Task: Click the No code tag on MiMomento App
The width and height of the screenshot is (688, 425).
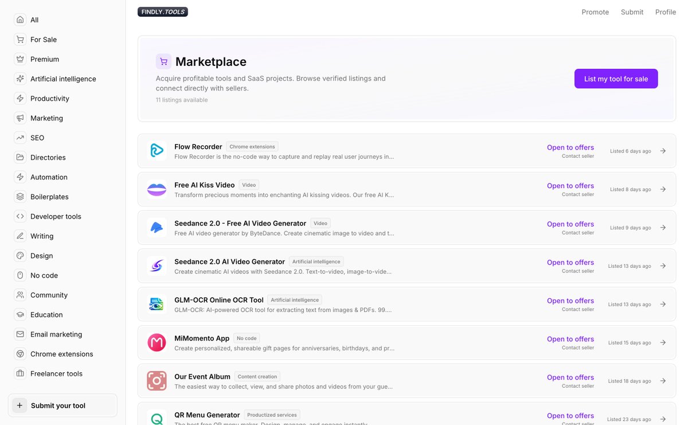Action: (x=247, y=338)
